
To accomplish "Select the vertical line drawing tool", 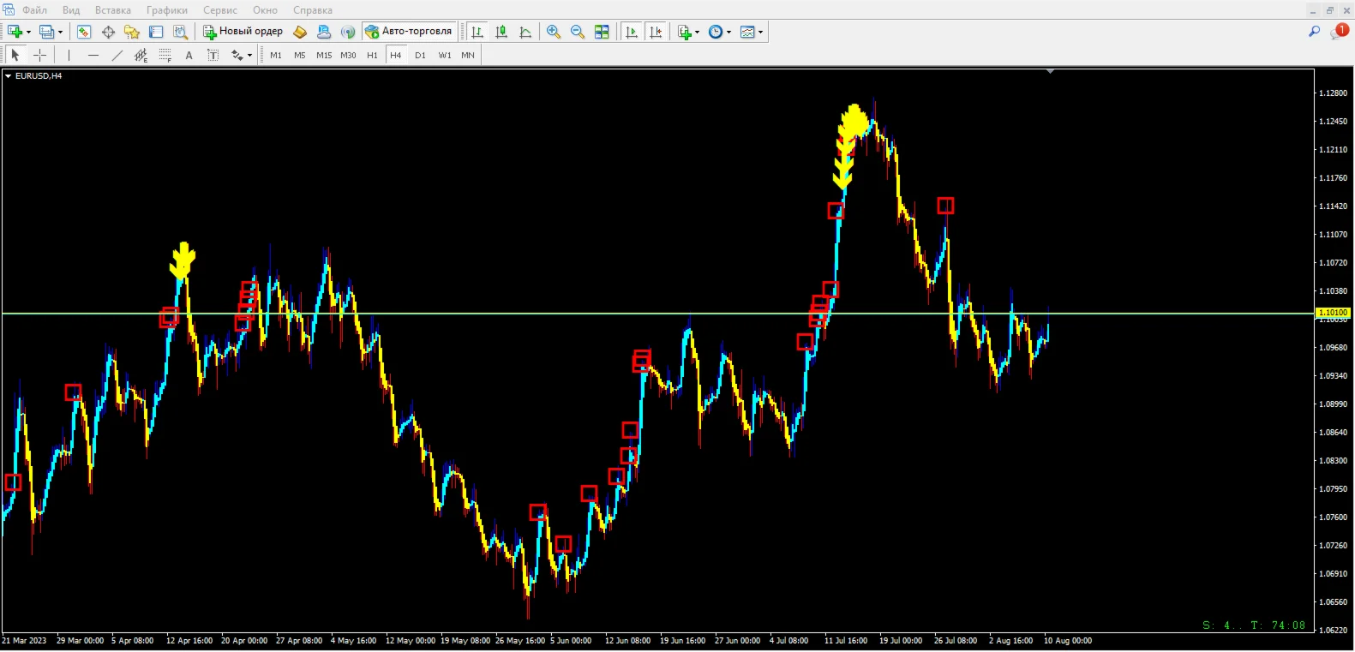I will 69,55.
